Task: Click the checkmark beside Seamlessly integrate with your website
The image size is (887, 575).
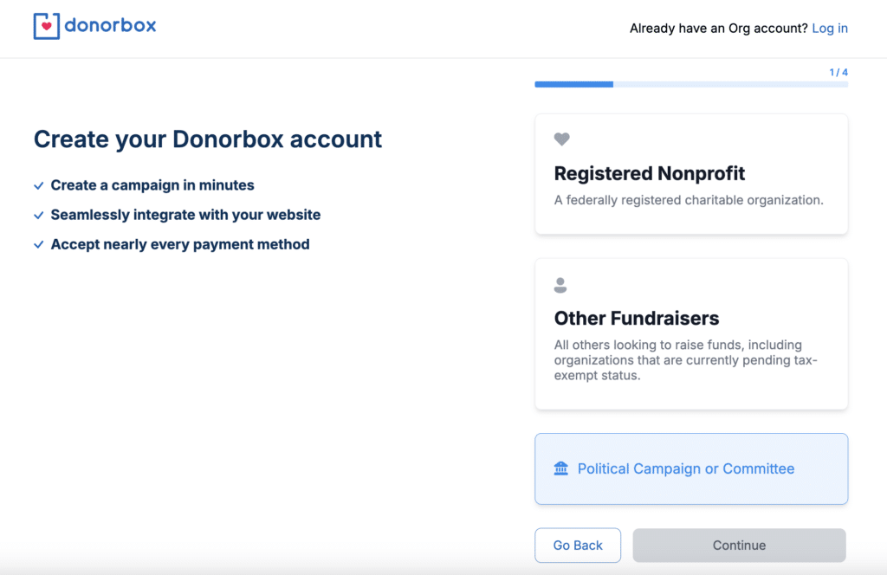Action: pyautogui.click(x=39, y=215)
